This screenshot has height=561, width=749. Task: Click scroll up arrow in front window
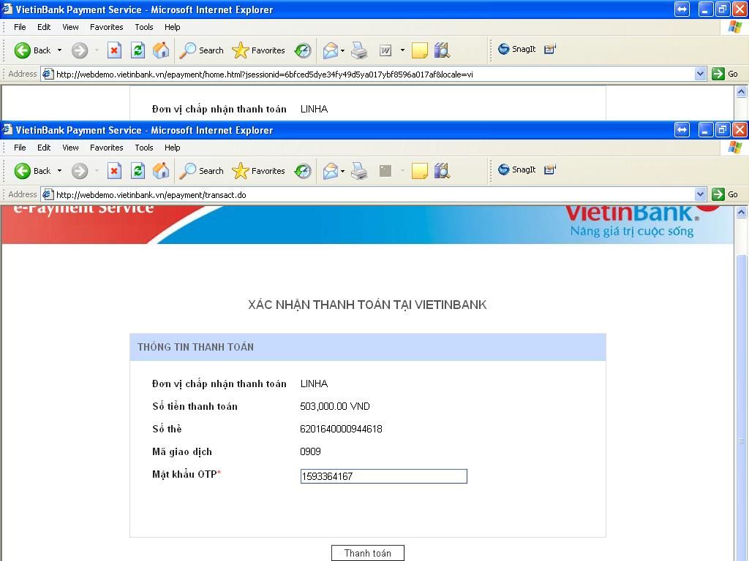tap(741, 212)
